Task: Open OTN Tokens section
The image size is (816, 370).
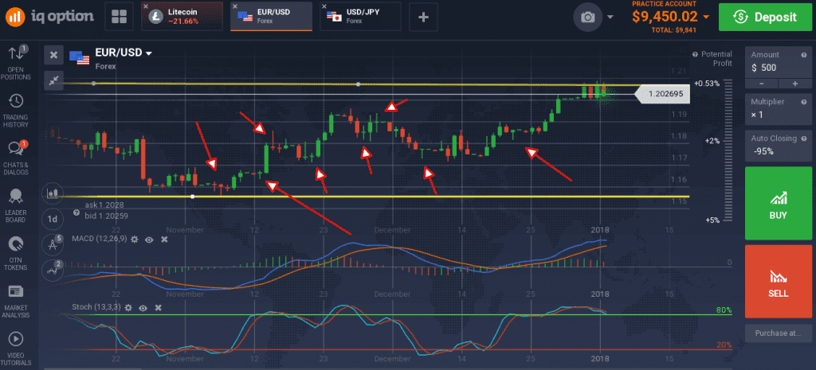Action: point(16,254)
